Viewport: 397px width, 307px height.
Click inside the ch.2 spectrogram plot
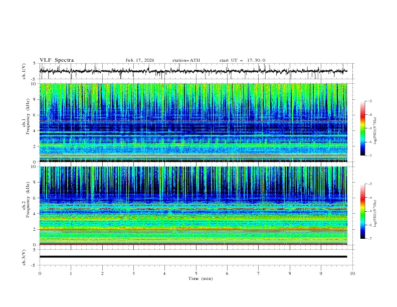[x=195, y=205]
